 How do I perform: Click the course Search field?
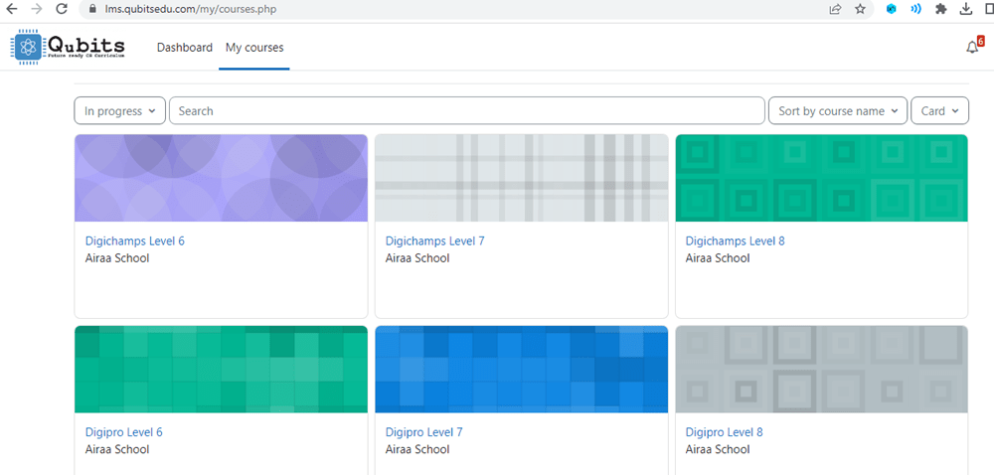465,111
